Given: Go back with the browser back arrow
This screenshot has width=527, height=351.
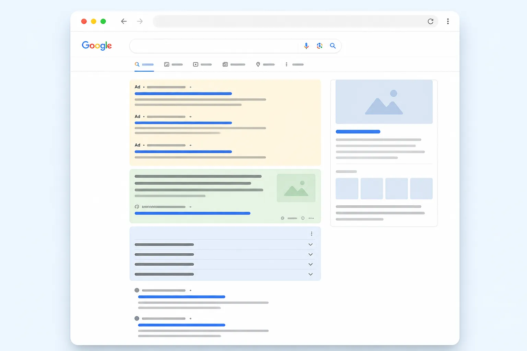Looking at the screenshot, I should pos(124,21).
